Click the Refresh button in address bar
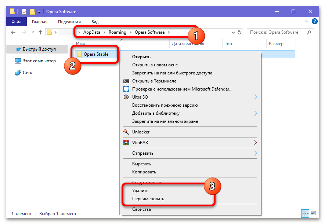The height and width of the screenshot is (224, 325). tap(239, 33)
